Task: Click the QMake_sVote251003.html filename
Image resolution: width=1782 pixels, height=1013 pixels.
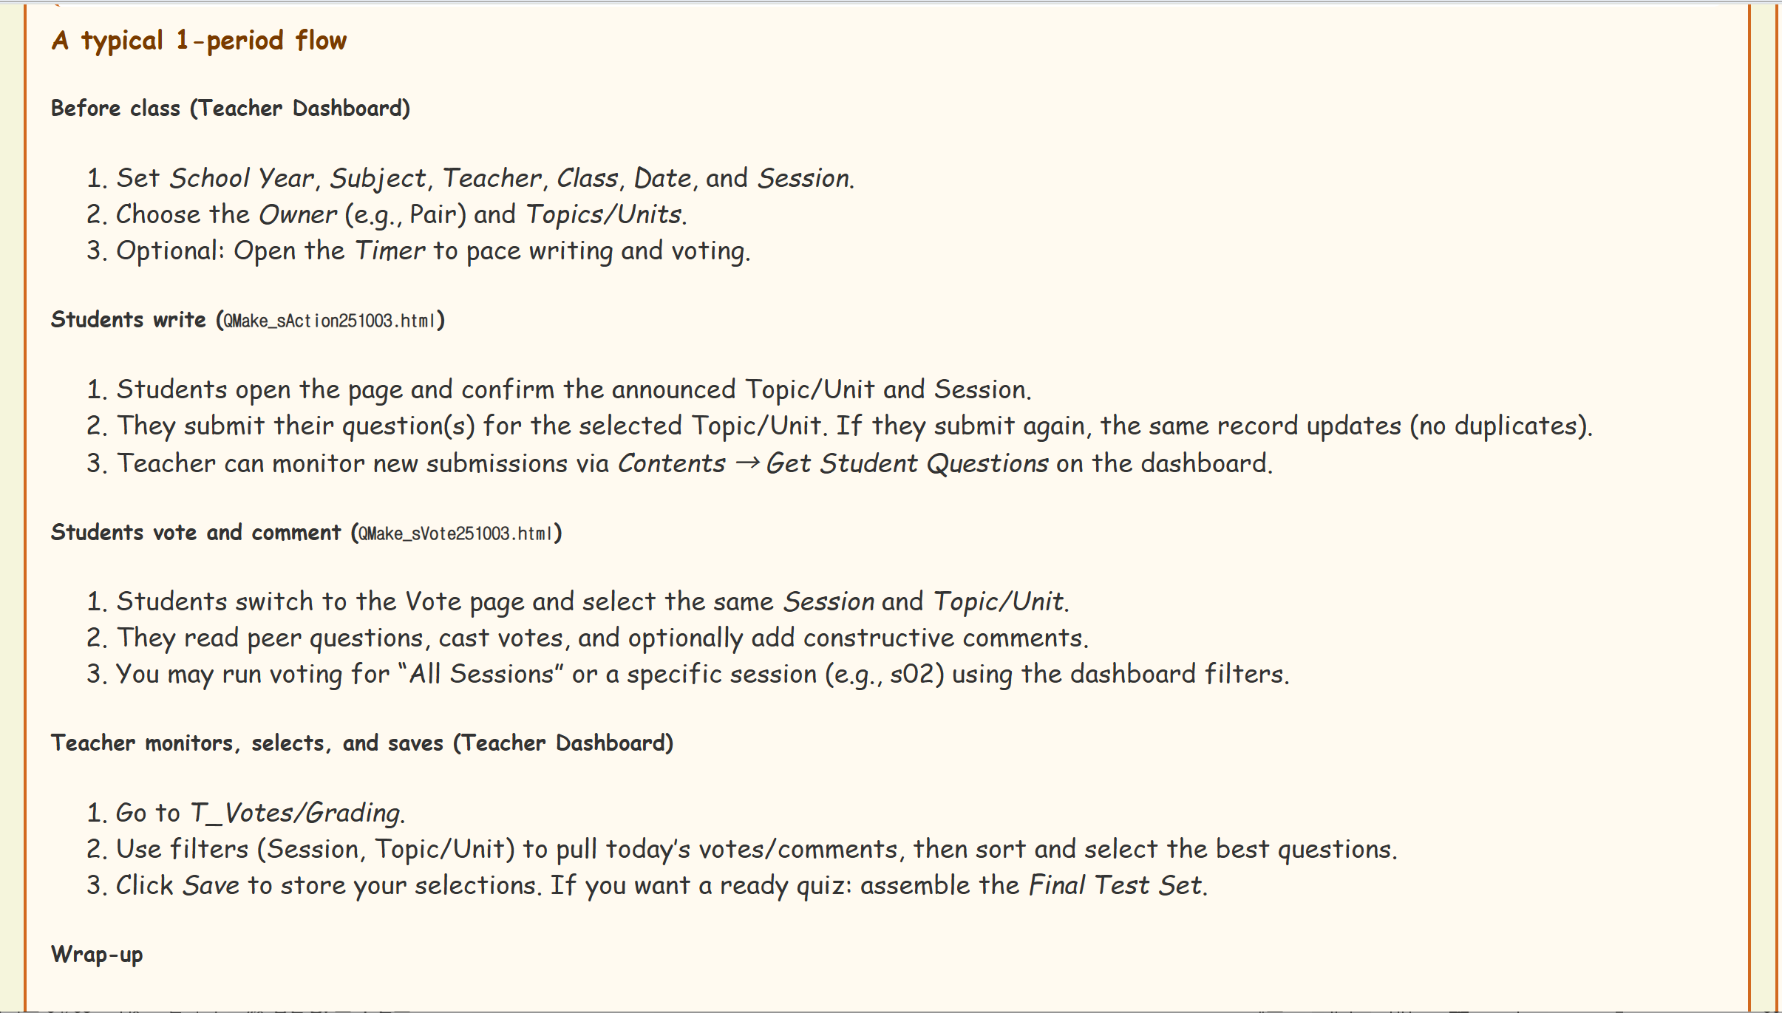Action: [x=455, y=533]
